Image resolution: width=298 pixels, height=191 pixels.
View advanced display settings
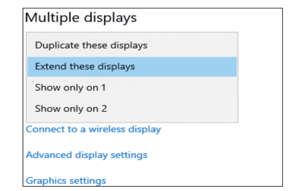point(87,155)
